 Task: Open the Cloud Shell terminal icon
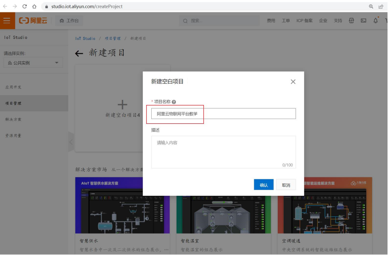[363, 21]
